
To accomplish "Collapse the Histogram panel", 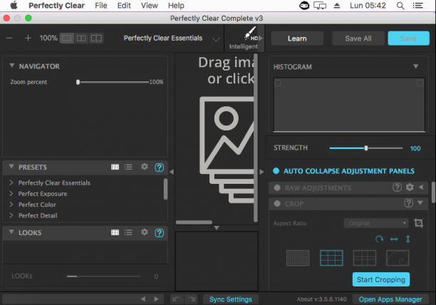I will (416, 66).
